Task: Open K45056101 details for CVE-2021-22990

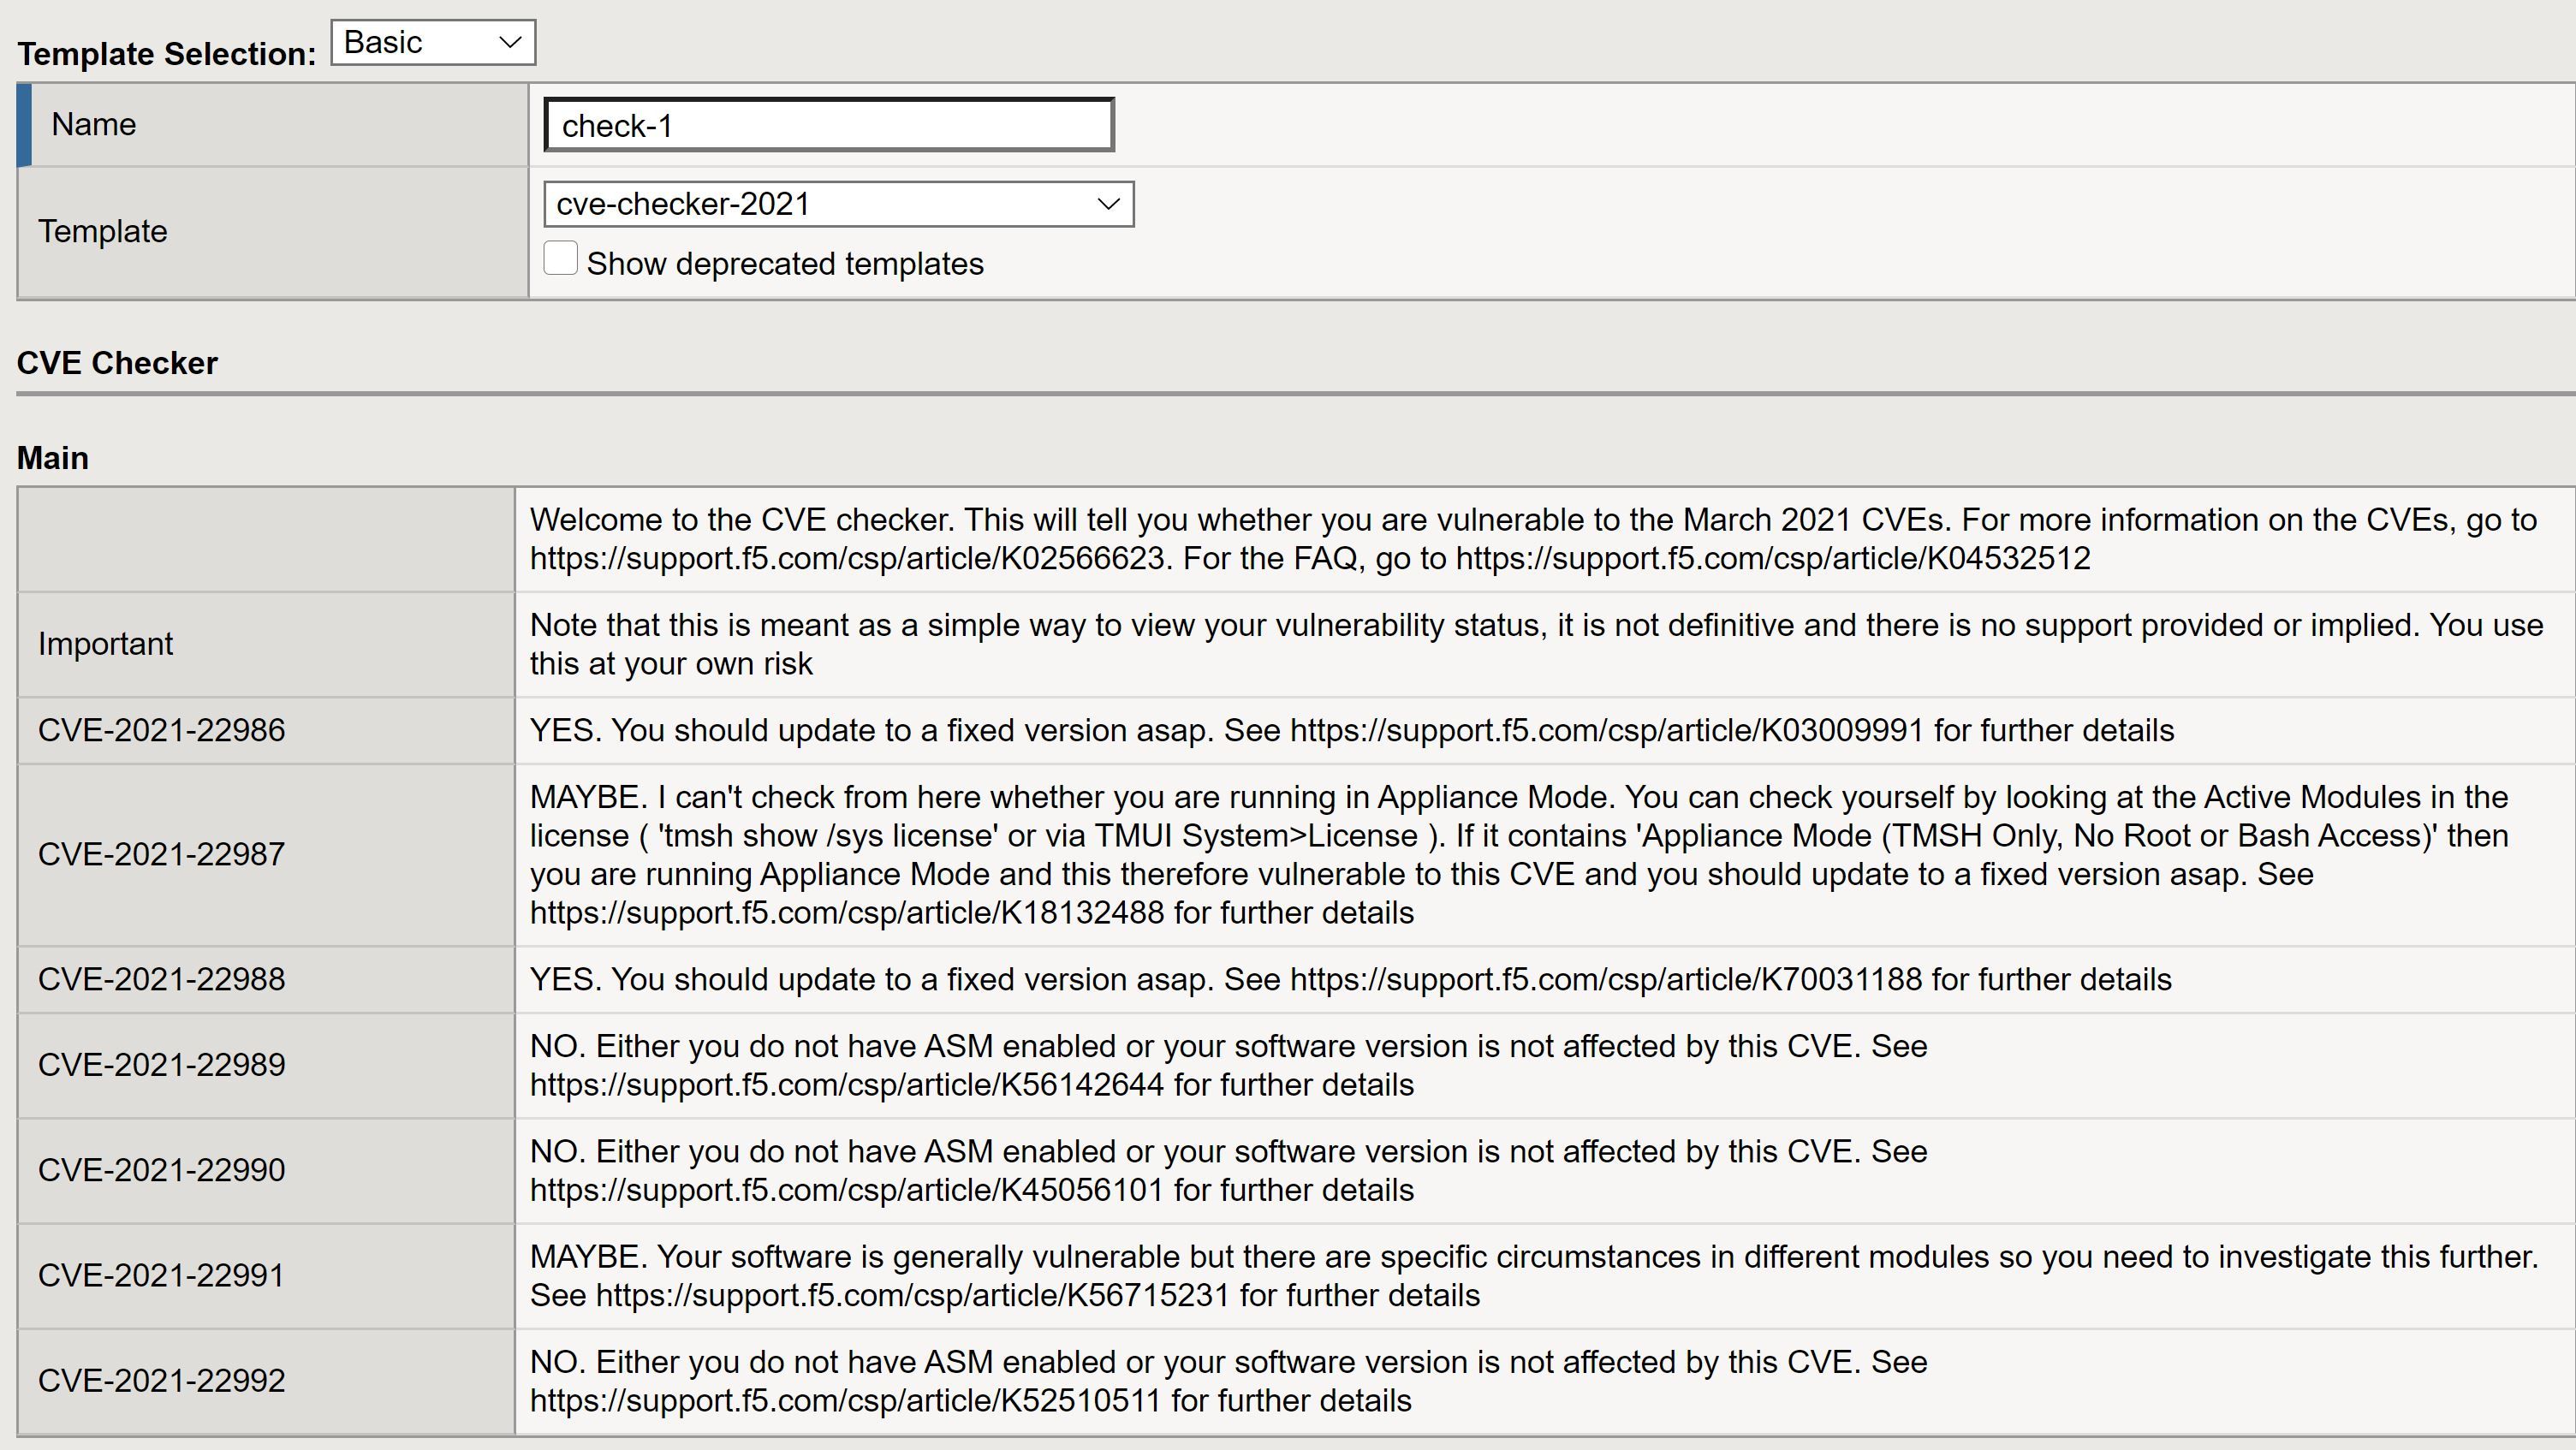Action: tap(845, 1190)
